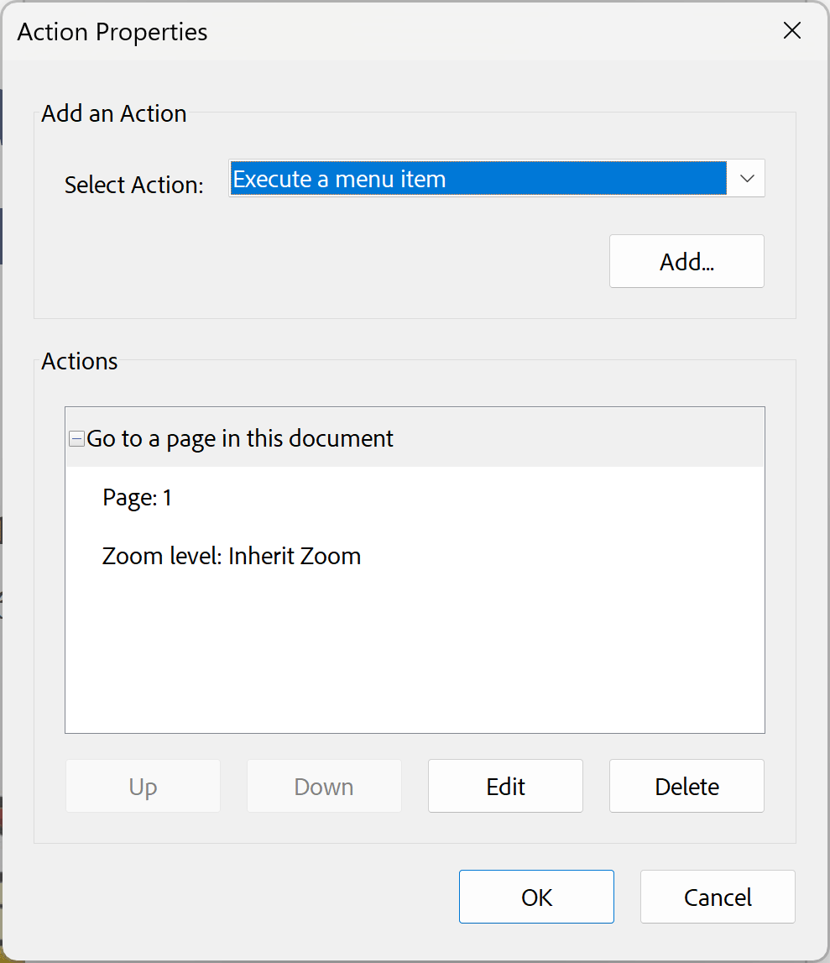Click the disabled Down button
The image size is (830, 963).
point(323,786)
